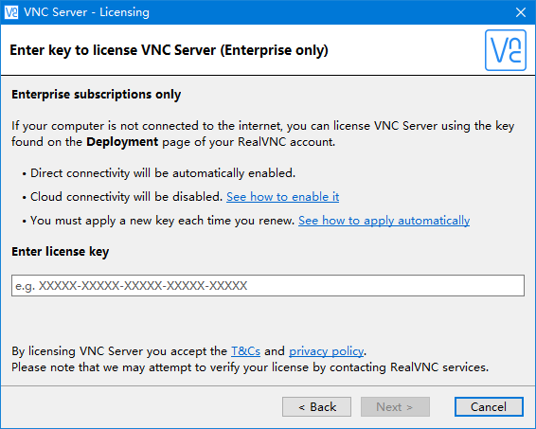Cancel the licensing wizard

[x=489, y=407]
